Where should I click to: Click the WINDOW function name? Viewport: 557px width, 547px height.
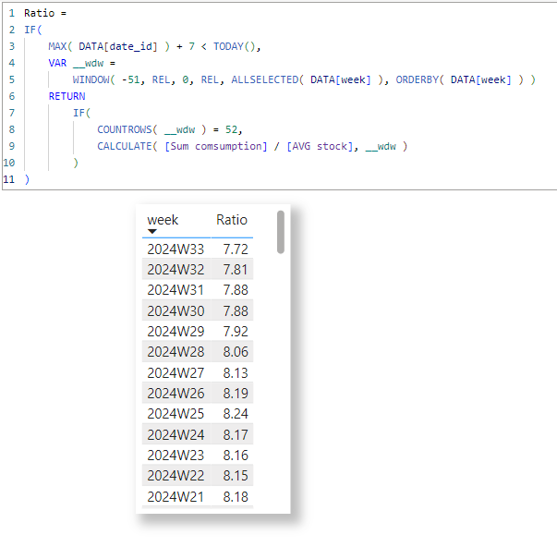pos(91,79)
